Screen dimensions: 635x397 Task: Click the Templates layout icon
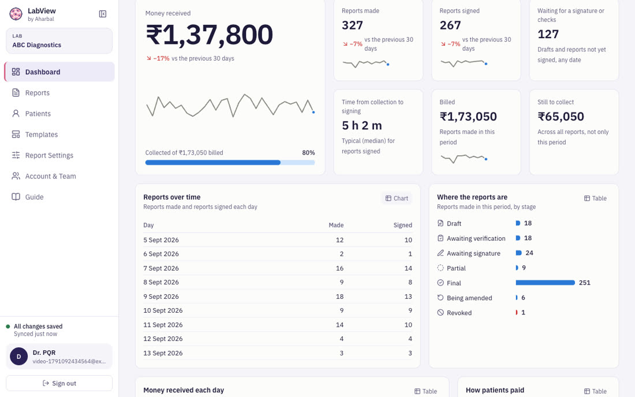(x=16, y=134)
